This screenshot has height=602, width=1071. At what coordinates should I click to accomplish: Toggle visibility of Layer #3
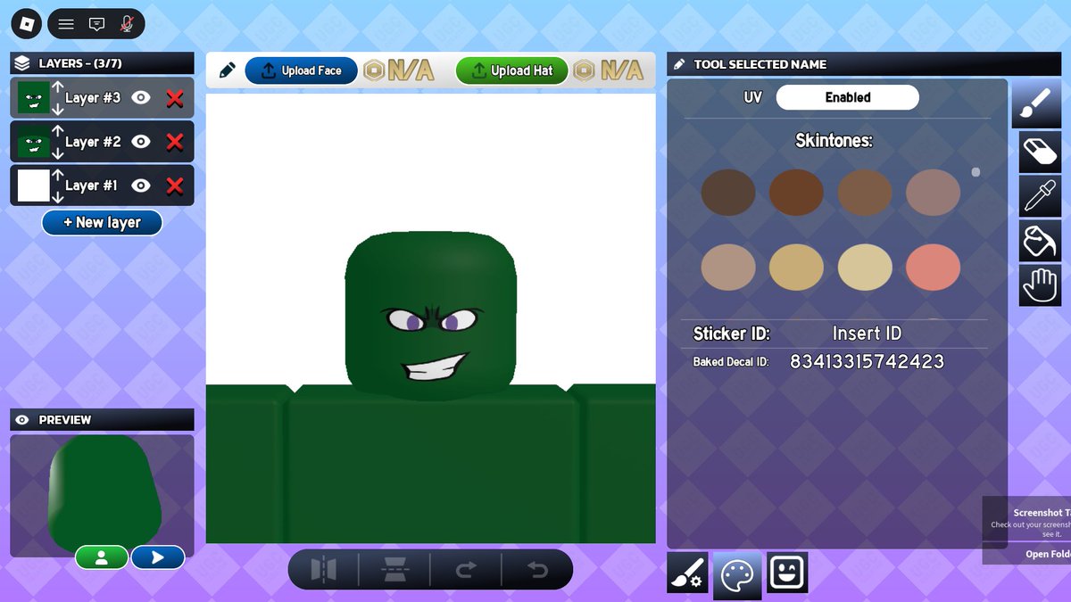coord(141,98)
